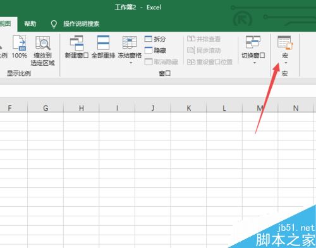316x248 pixels.
Task: Select column I header
Action: coord(117,108)
